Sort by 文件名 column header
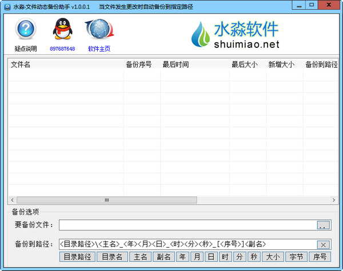The image size is (343, 271). pos(66,64)
